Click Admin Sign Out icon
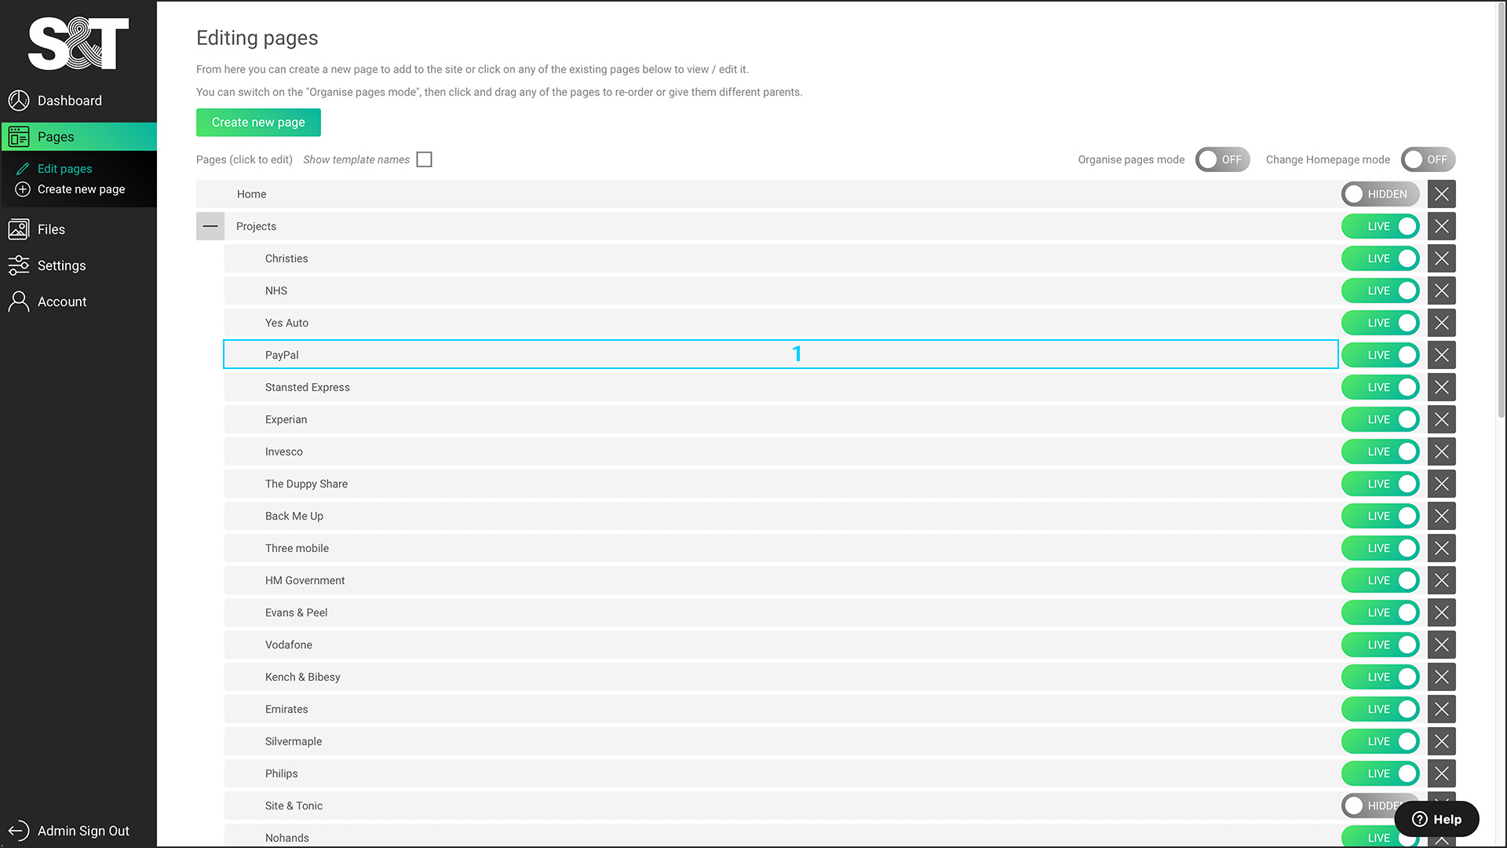Viewport: 1507px width, 848px height. coord(17,831)
